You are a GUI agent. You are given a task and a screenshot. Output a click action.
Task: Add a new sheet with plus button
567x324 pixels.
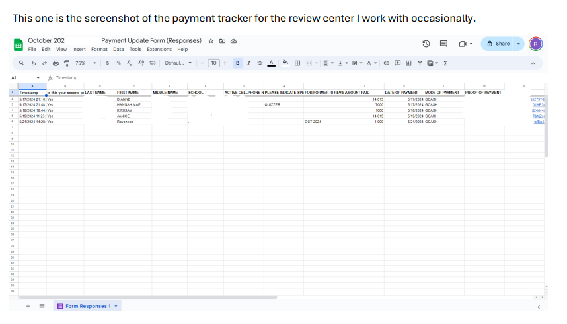[28, 306]
